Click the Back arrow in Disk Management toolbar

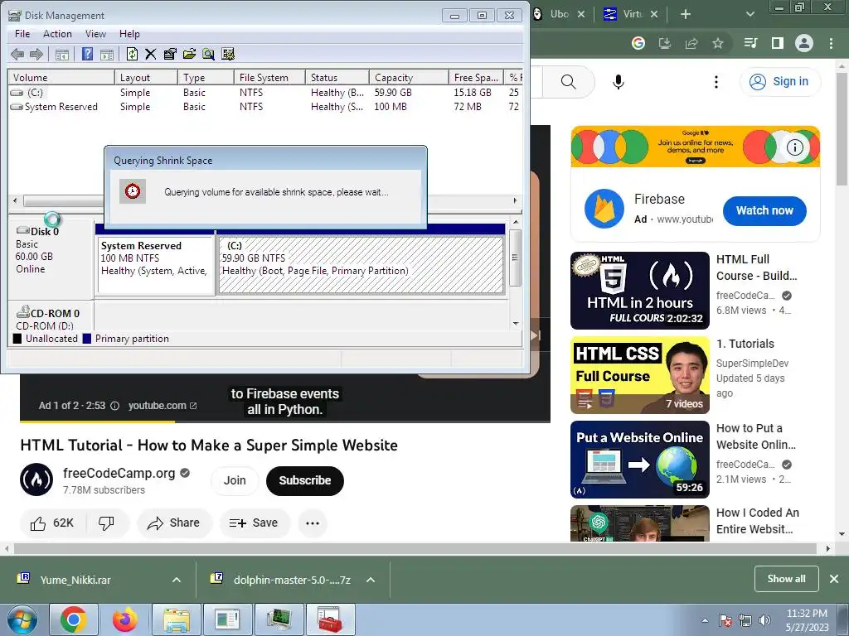pyautogui.click(x=17, y=54)
